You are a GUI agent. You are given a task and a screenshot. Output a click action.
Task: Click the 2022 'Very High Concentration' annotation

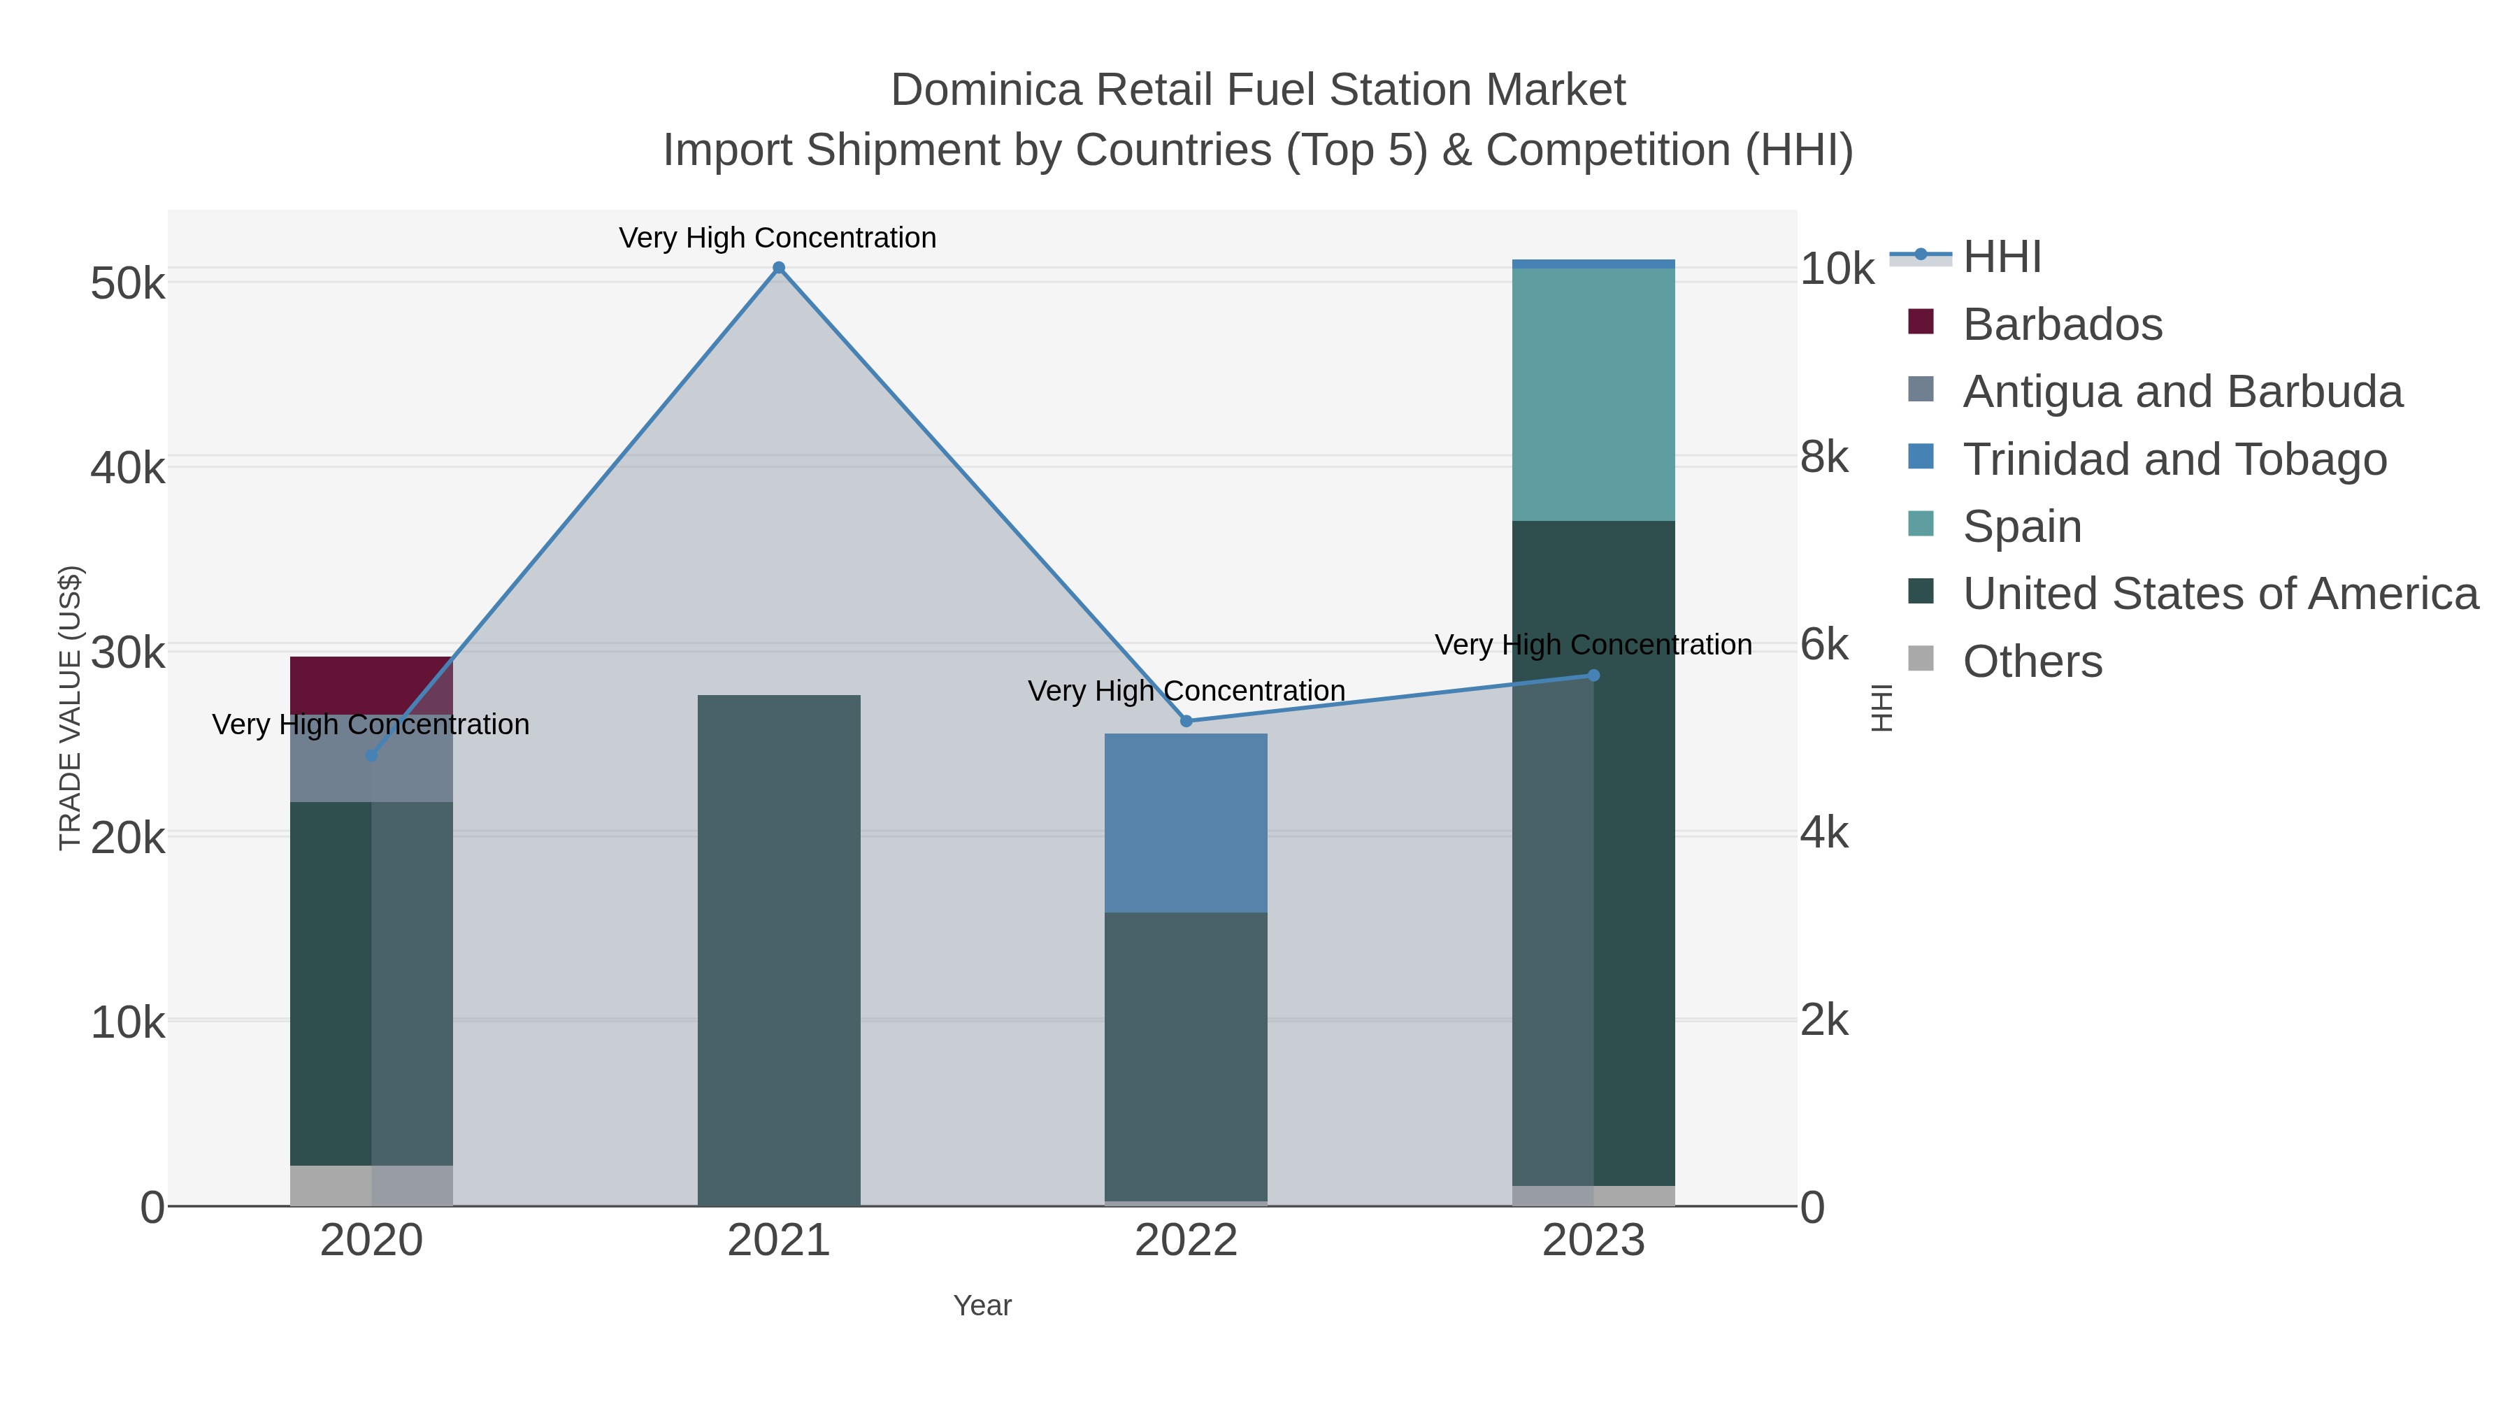coord(1186,691)
